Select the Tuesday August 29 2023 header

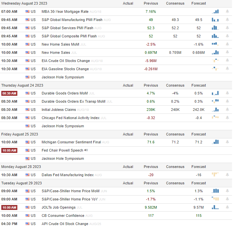(x=21, y=183)
